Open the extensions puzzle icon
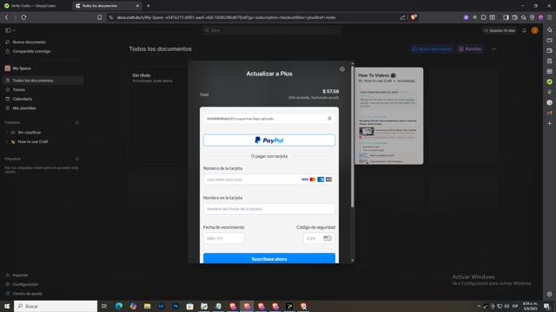This screenshot has width=556, height=312. [483, 17]
